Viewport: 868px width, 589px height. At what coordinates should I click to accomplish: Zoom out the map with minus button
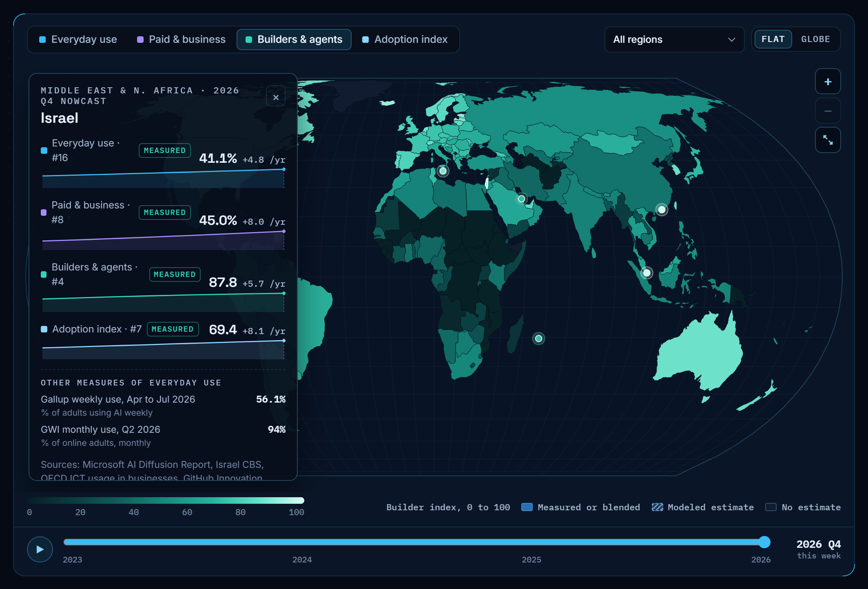[828, 111]
